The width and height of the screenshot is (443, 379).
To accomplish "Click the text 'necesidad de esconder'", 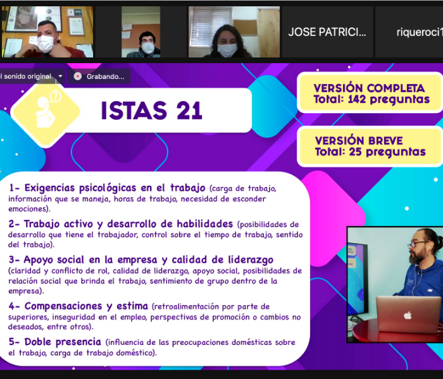I will (223, 199).
